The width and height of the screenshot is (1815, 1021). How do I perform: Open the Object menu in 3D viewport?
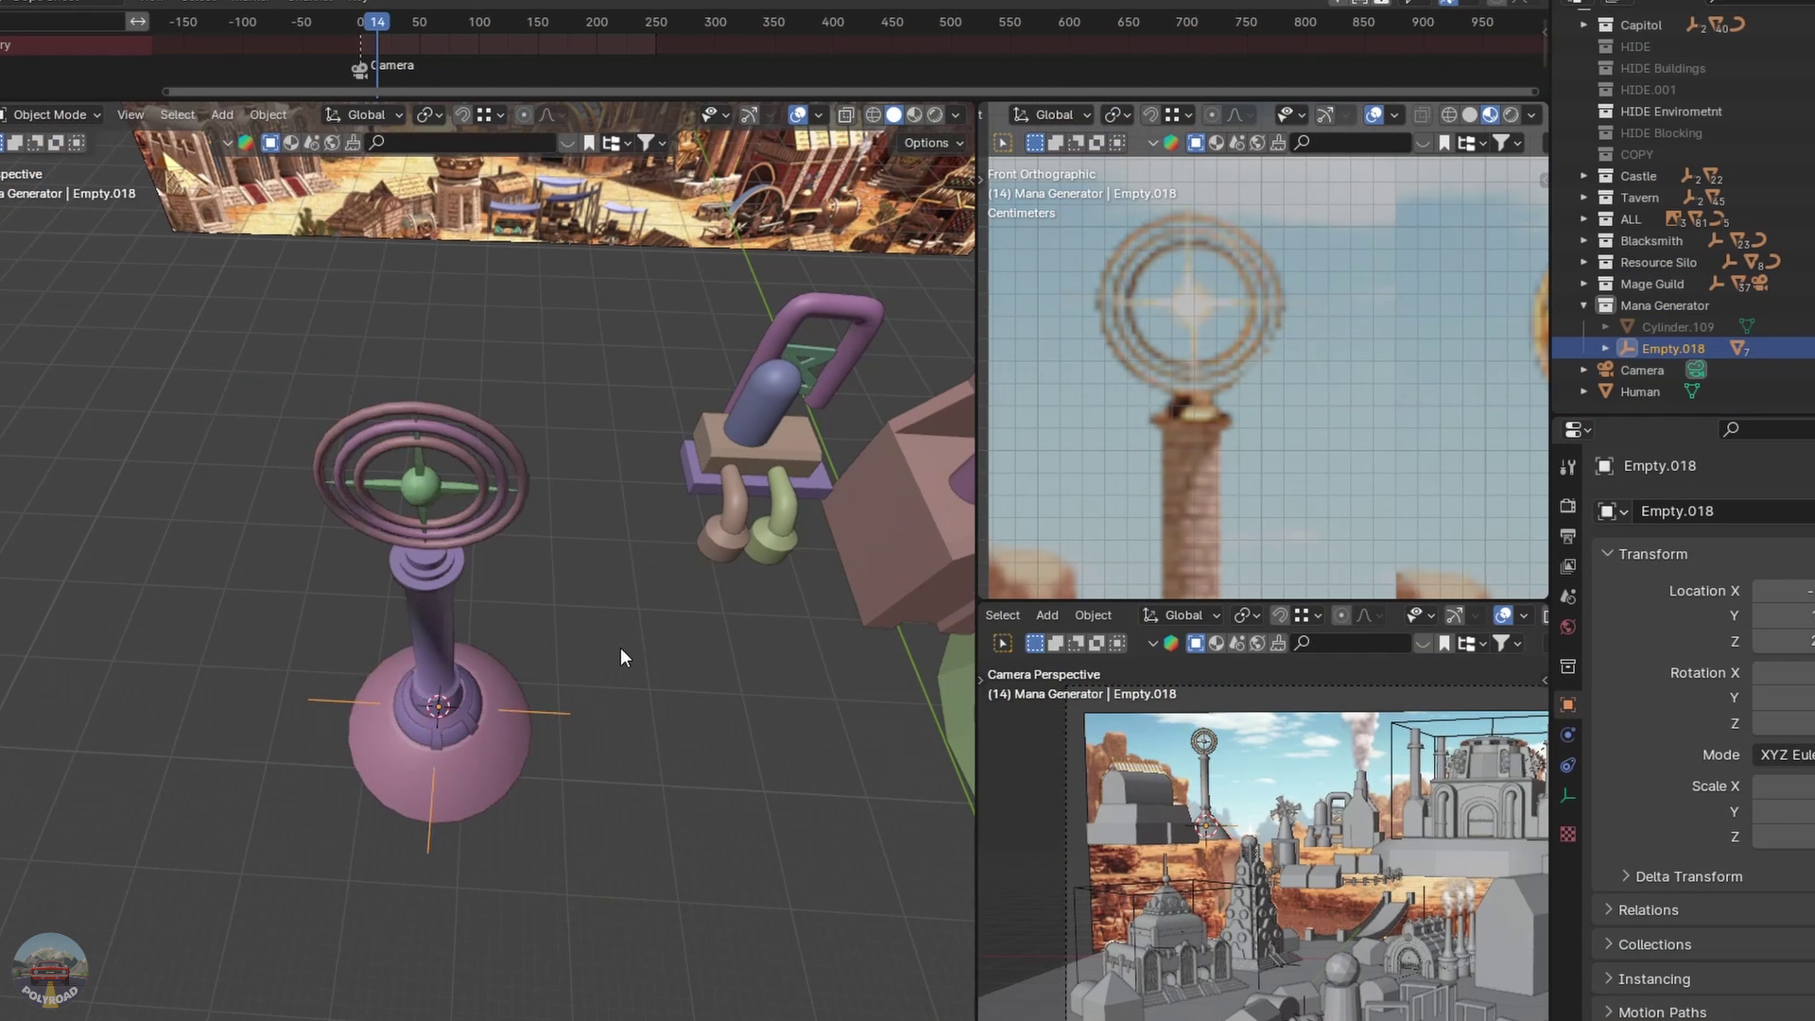(268, 113)
